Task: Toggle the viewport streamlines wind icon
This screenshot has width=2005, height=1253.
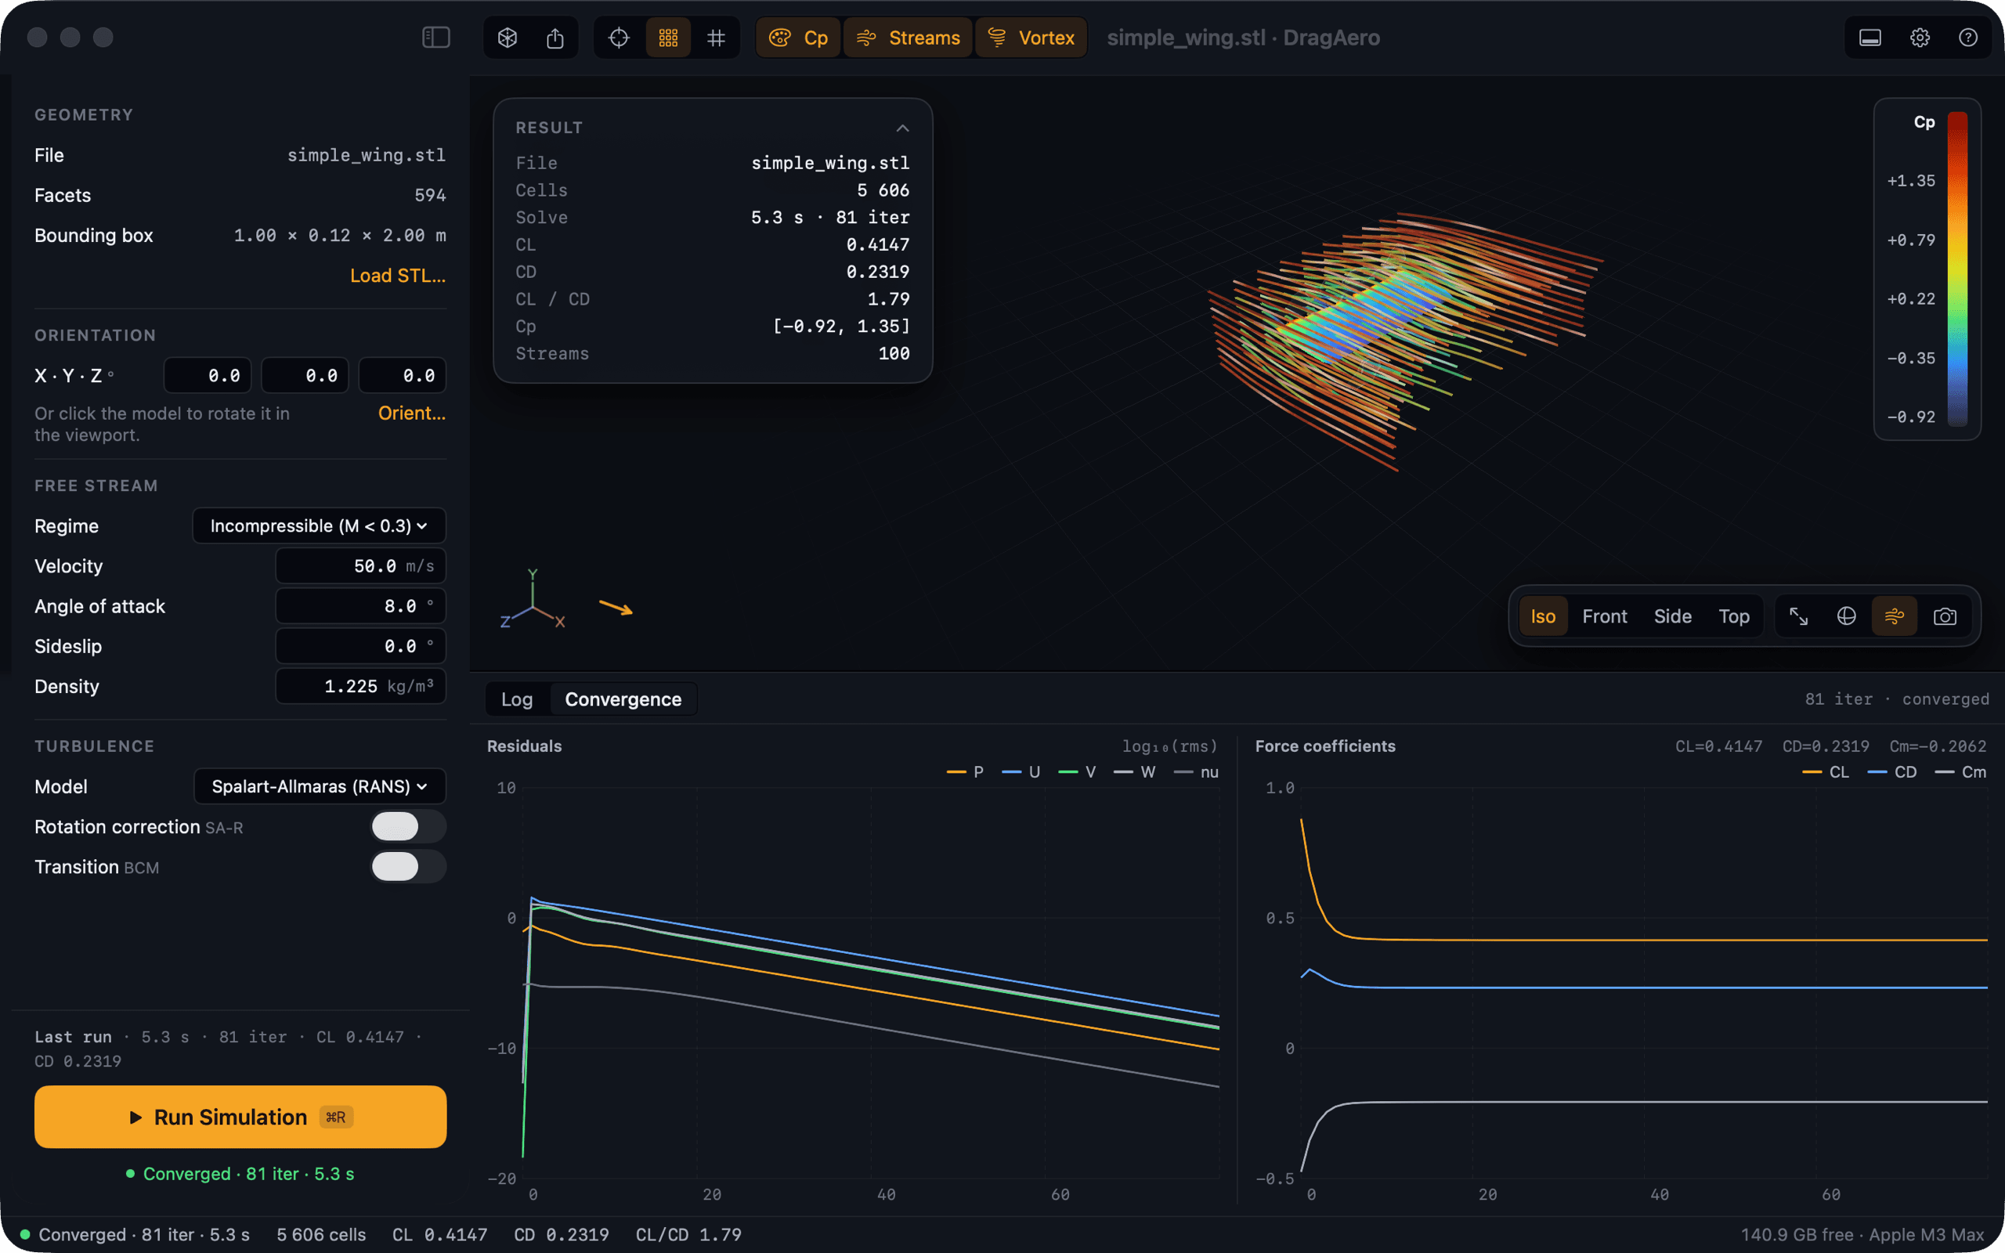Action: 1894,616
